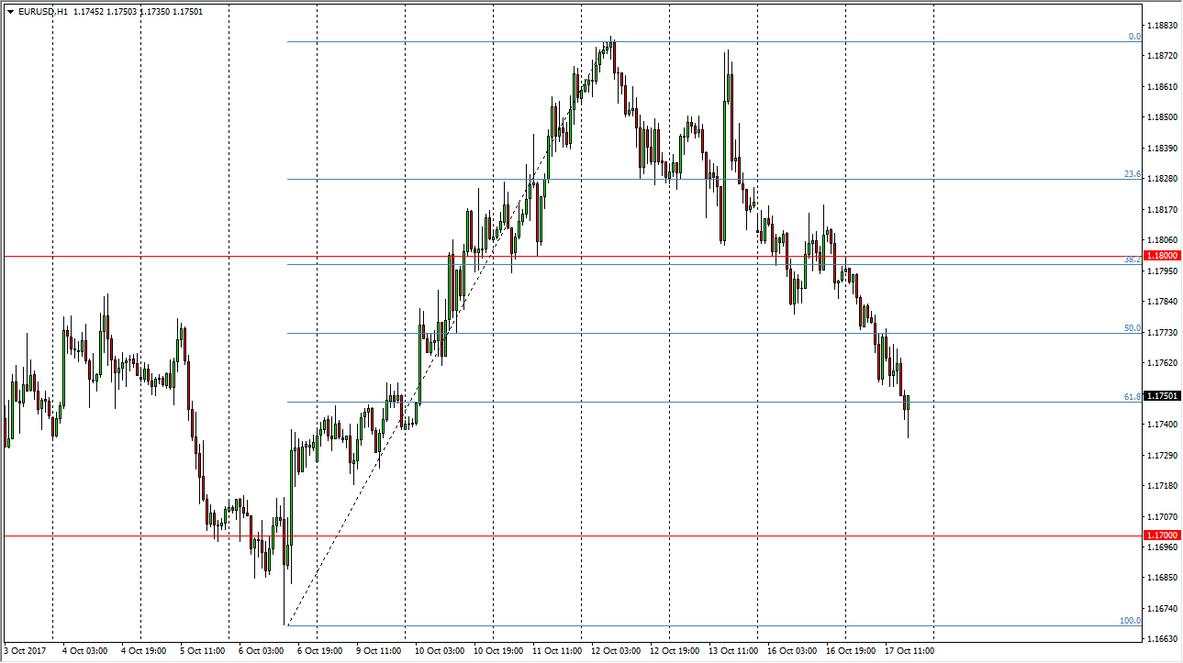Select the Fibonacci 50.0 level label
1183x663 pixels.
tap(1133, 328)
